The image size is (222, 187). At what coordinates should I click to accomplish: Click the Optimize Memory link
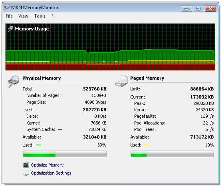[x=47, y=165]
